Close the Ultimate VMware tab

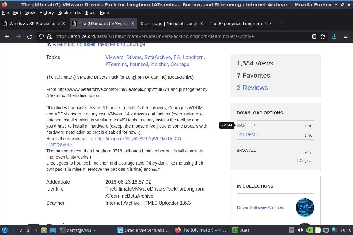(x=132, y=24)
